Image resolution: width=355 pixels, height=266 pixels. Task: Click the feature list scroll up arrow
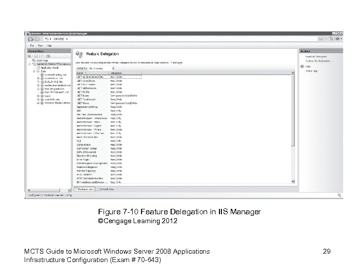click(293, 73)
